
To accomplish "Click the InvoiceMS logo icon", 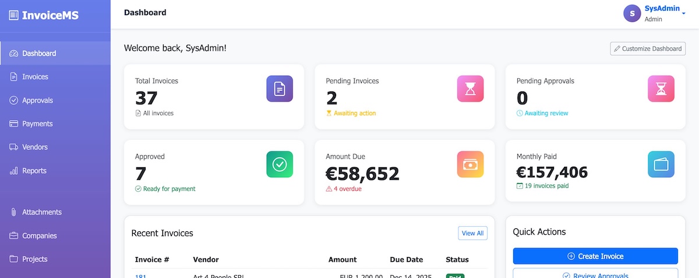I will tap(13, 16).
